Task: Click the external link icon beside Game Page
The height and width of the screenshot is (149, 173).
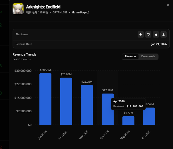Action: 88,13
